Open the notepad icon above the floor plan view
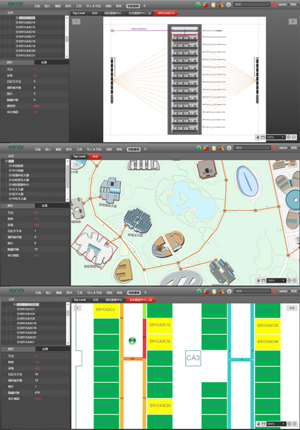300x430 pixels. point(214,291)
